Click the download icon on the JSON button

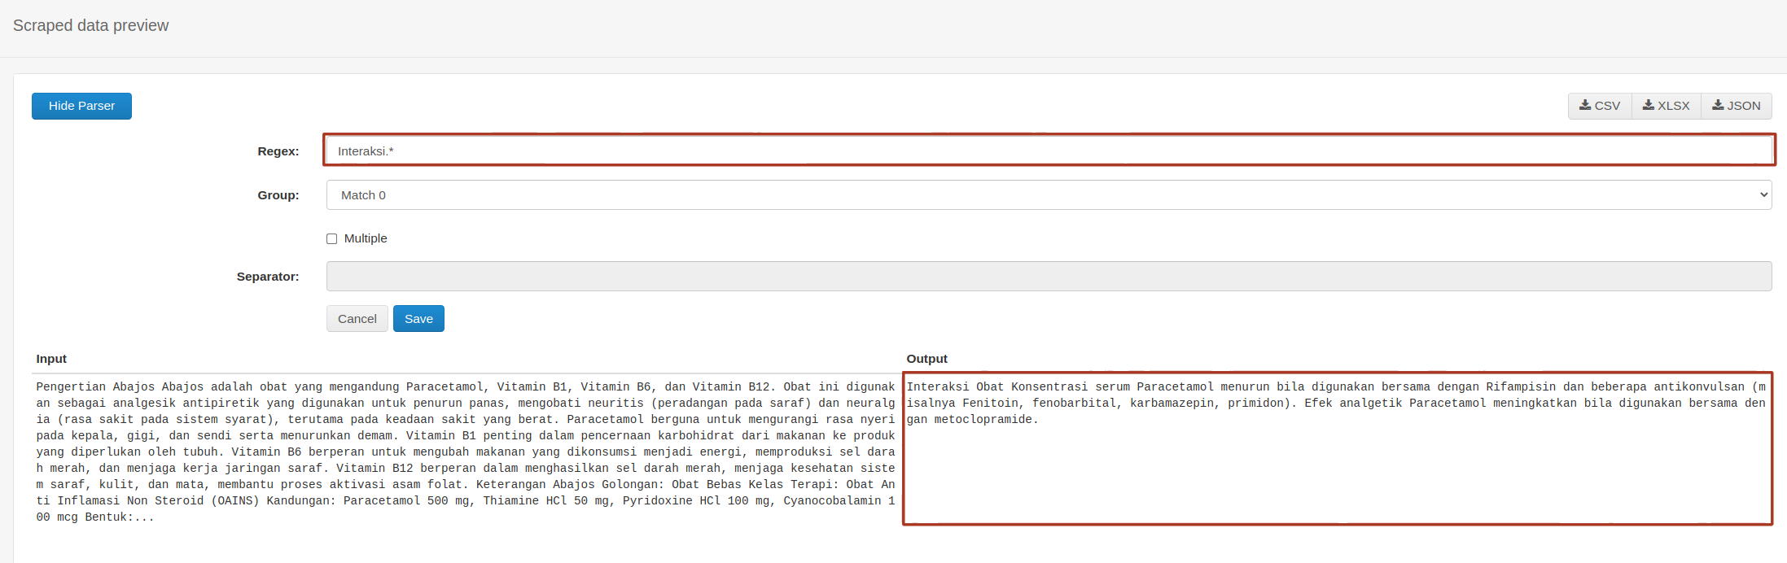point(1717,105)
